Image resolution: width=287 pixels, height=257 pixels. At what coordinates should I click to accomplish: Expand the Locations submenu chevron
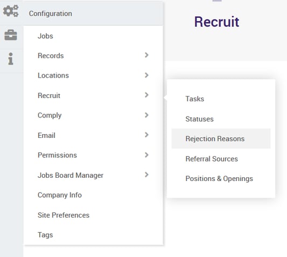(x=146, y=75)
